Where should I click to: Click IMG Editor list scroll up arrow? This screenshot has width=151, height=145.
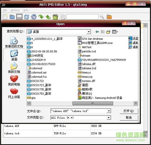point(145,25)
